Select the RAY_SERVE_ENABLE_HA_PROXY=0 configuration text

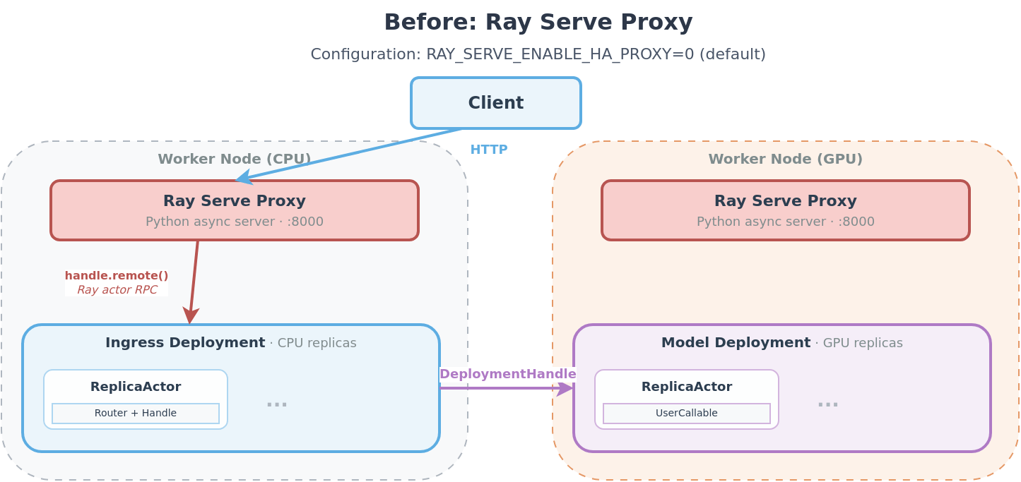click(538, 54)
